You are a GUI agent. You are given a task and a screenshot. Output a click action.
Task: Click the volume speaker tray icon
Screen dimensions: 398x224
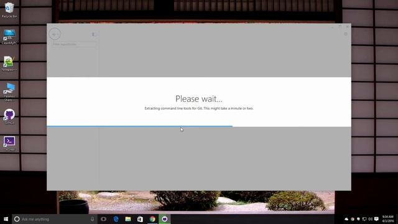point(371,219)
